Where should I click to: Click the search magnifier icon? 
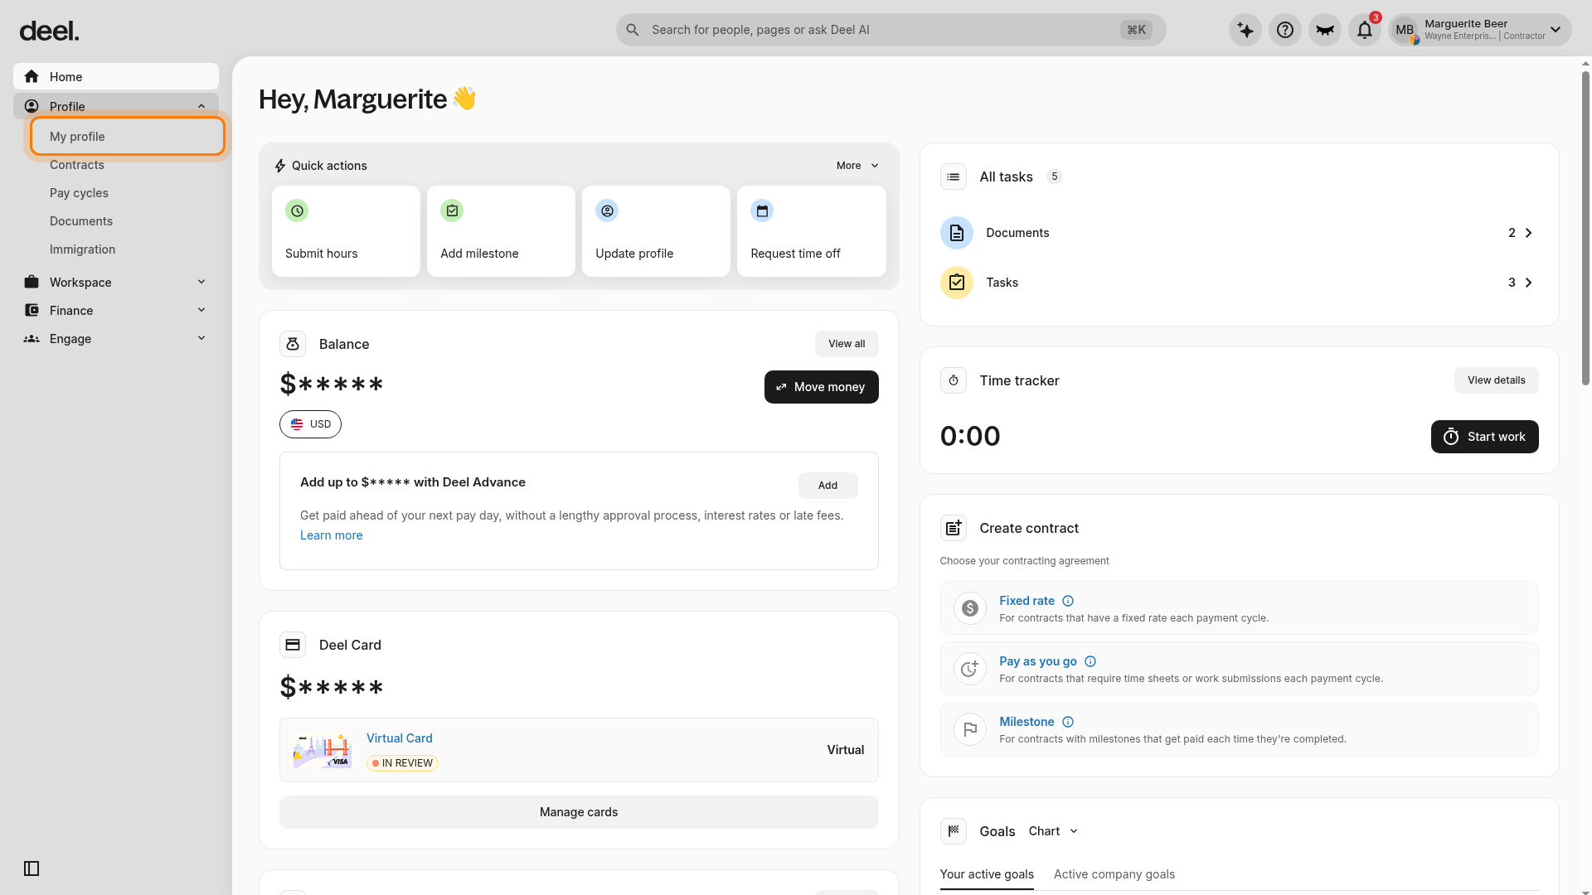click(633, 30)
